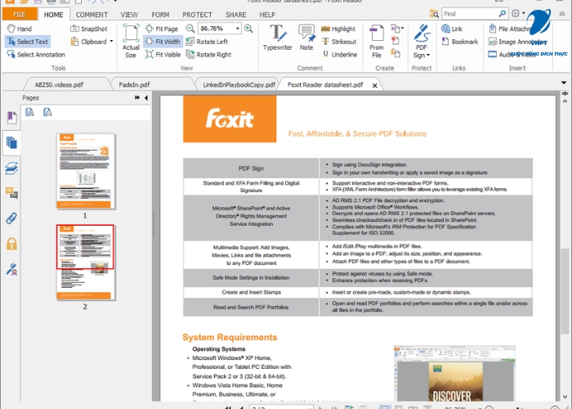Screen dimensions: 572x409
Task: Open the Layers sidebar panel
Action: (11, 168)
